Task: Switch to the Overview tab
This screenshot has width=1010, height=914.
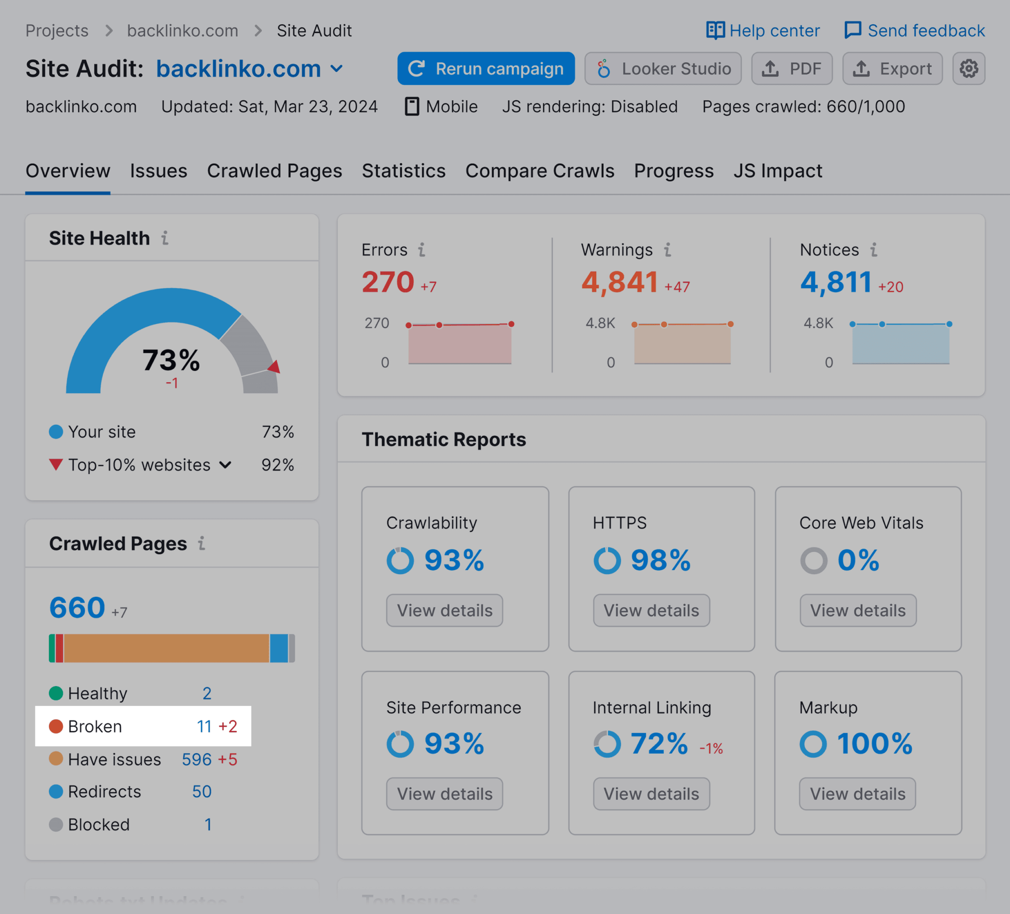Action: (68, 171)
